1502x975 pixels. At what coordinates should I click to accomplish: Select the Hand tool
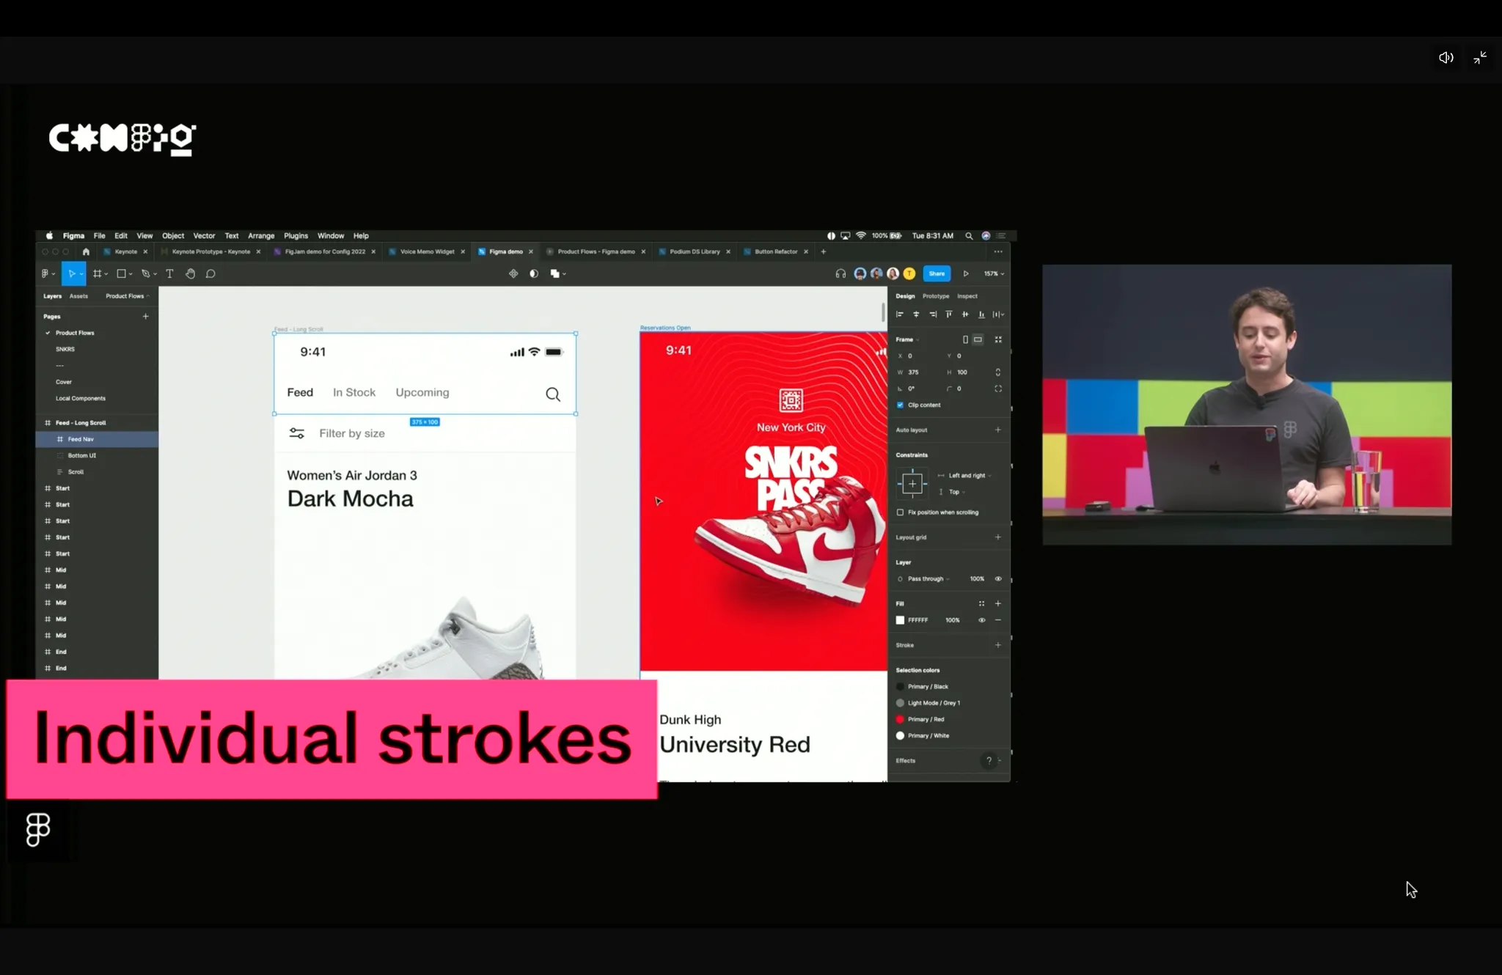[190, 273]
